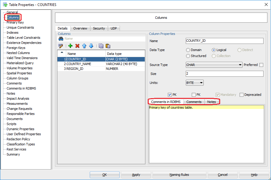Open the Units BYTE dropdown

(x=194, y=83)
